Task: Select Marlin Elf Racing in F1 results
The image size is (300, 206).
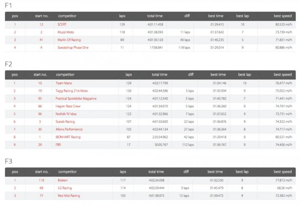Action: 69,40
